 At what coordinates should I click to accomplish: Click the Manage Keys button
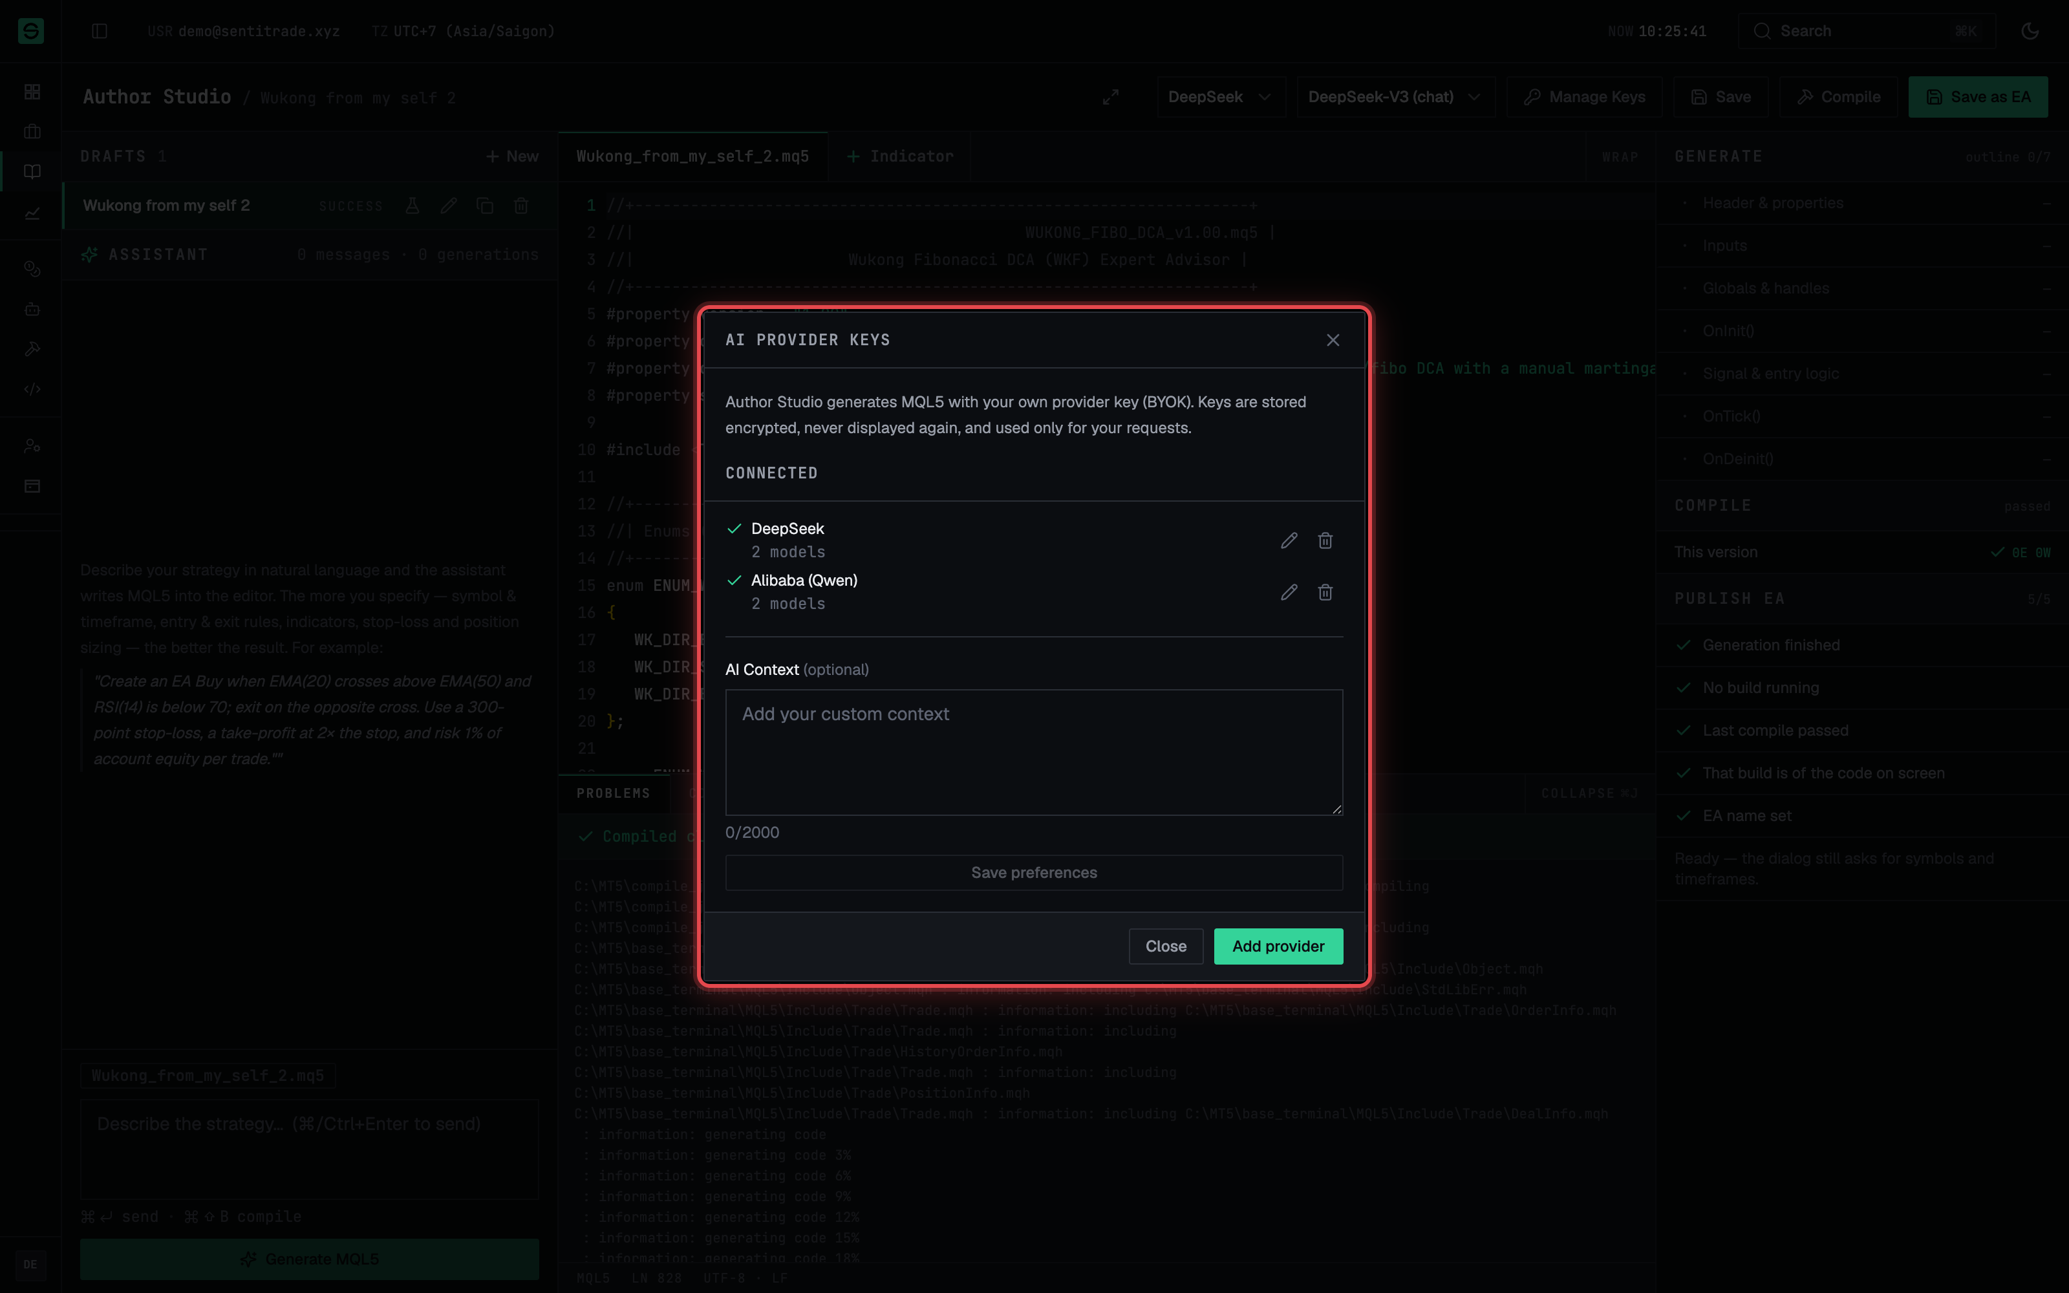tap(1584, 96)
